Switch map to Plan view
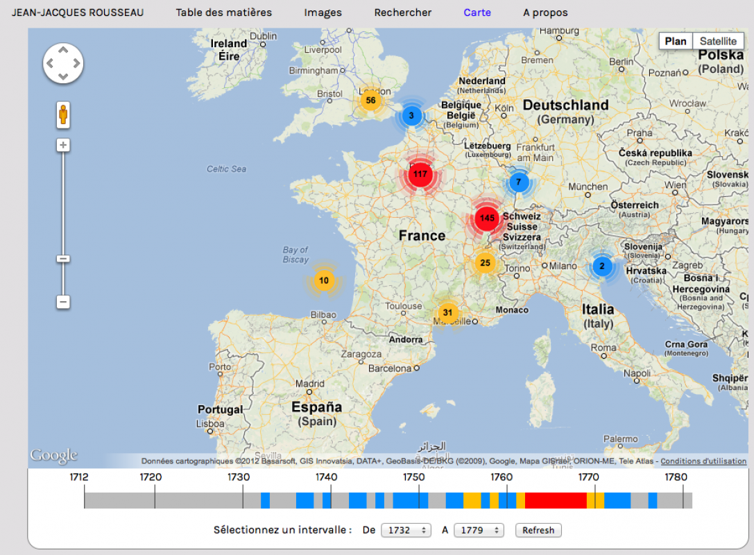Image resolution: width=754 pixels, height=555 pixels. pyautogui.click(x=675, y=41)
